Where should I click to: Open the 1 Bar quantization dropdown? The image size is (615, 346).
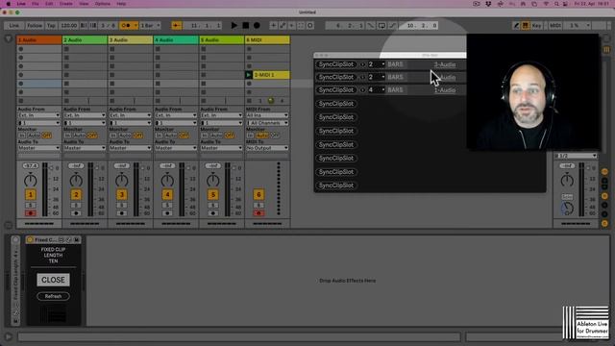(150, 26)
